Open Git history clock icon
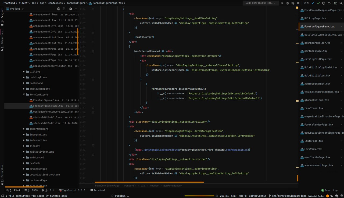Viewport: 344px width, 198px height. tap(324, 3)
